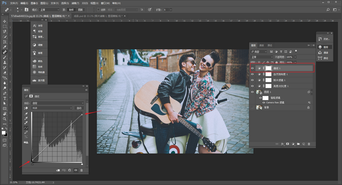Select the pencil draw-curve tool in Curves
Image resolution: width=342 pixels, height=185 pixels.
[x=26, y=132]
